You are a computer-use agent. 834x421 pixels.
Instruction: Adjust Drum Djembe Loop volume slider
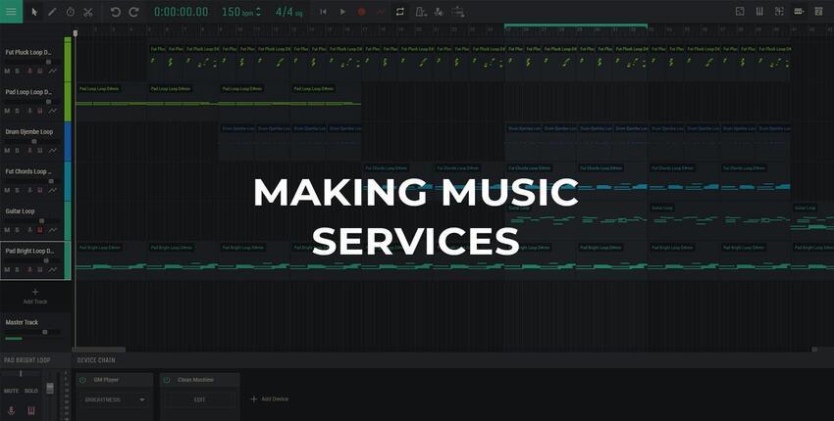pos(32,141)
